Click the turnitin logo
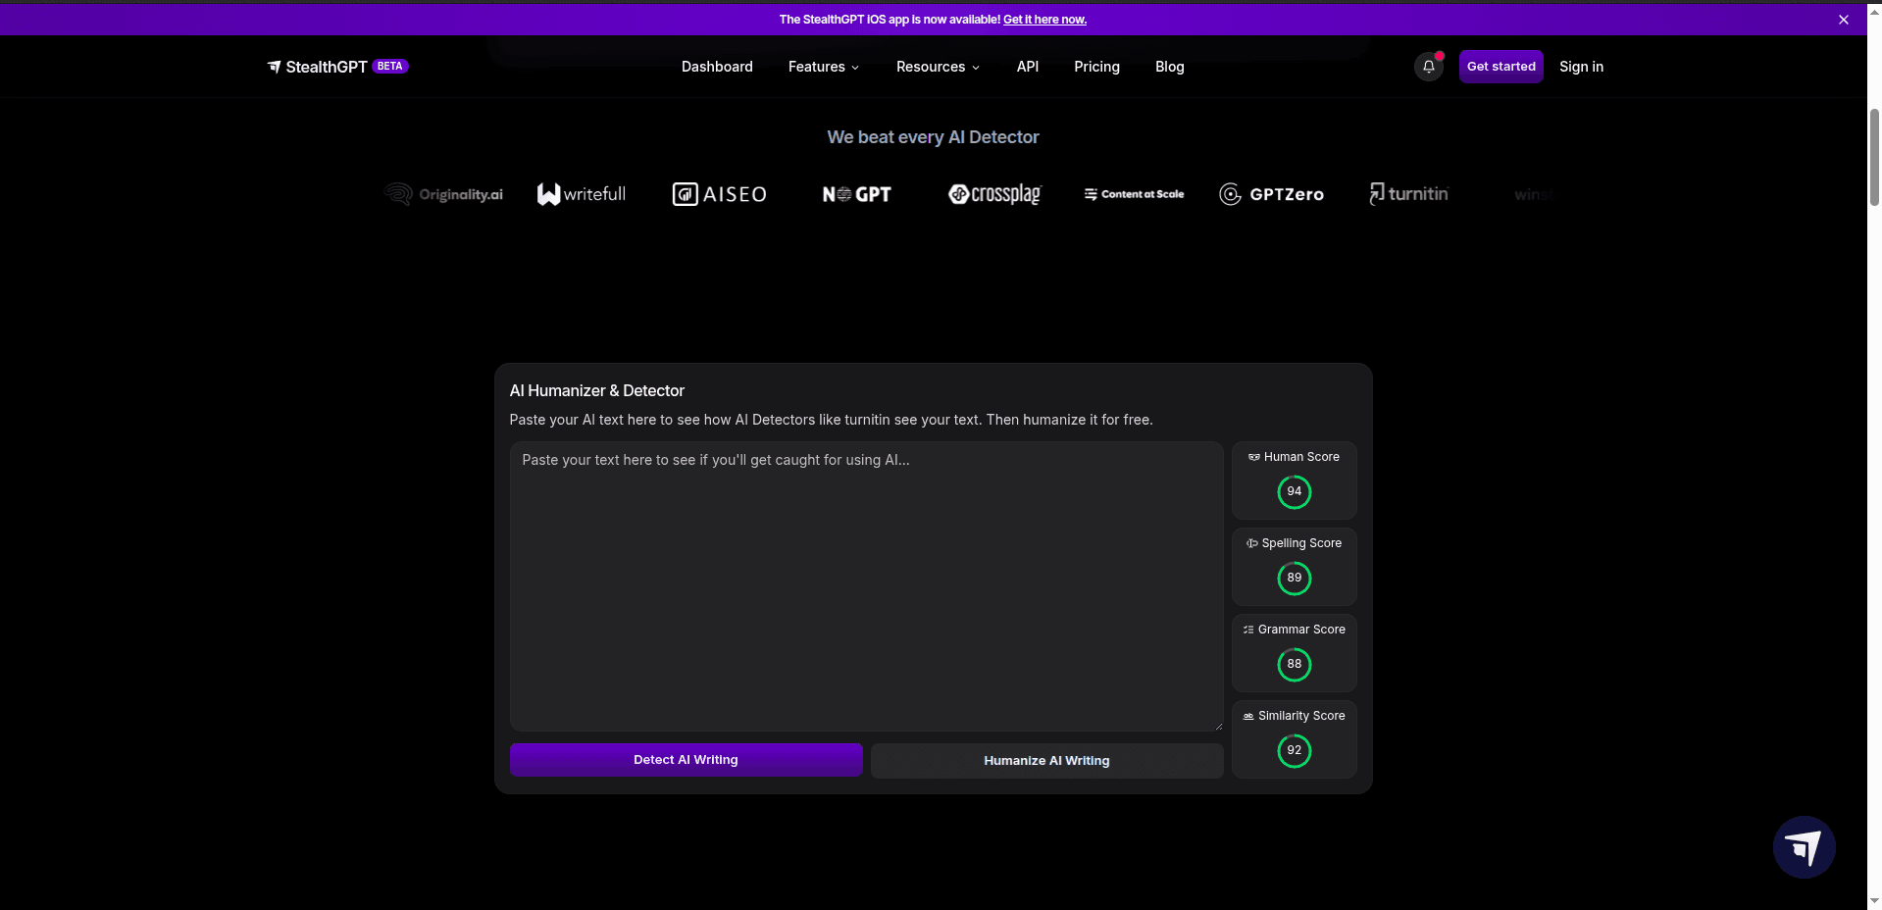This screenshot has width=1882, height=910. (x=1409, y=194)
